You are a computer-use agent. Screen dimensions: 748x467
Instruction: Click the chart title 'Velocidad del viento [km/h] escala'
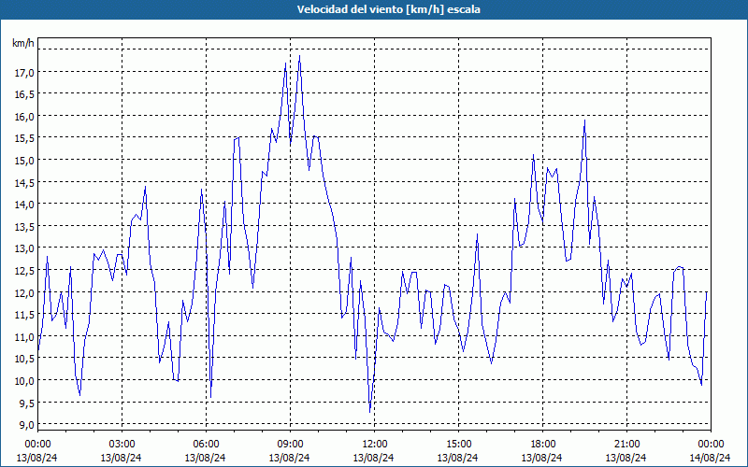click(388, 9)
